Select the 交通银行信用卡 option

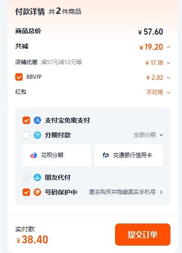[129, 155]
